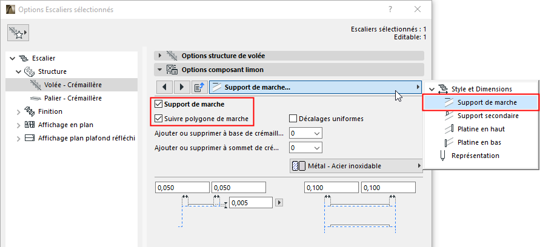Click the second 0,050 offset field
The height and width of the screenshot is (247, 540).
click(239, 188)
